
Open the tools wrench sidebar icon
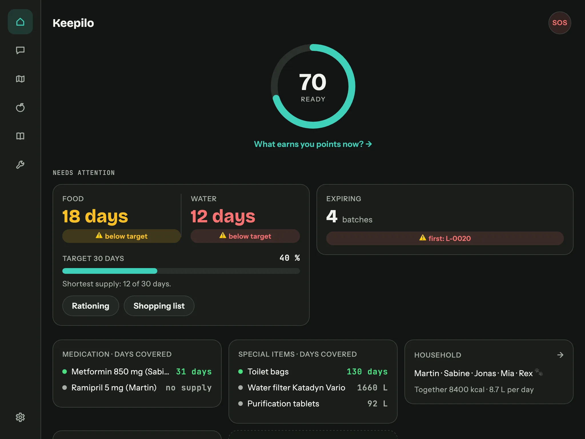pos(20,165)
